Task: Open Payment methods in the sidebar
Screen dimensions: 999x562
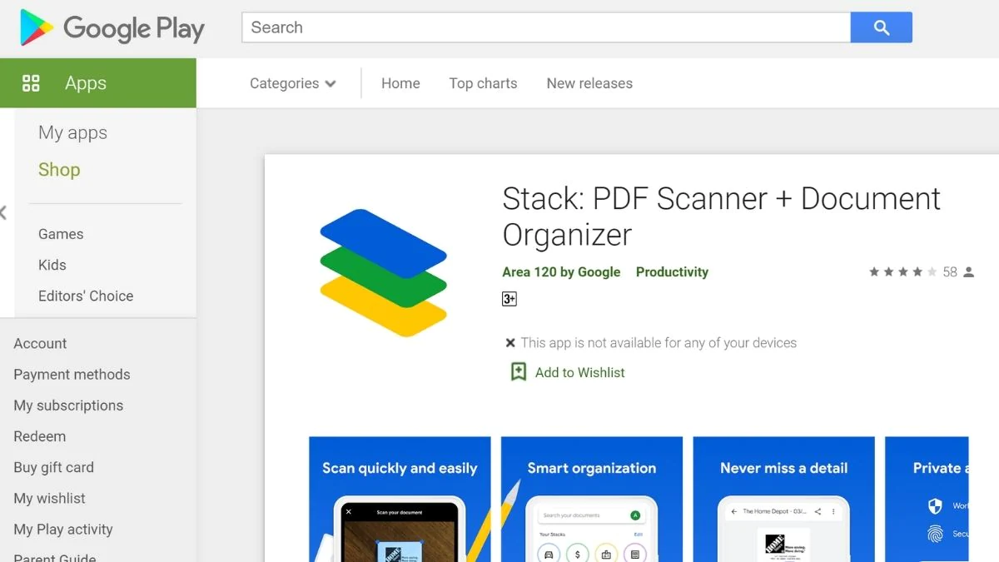Action: [72, 375]
